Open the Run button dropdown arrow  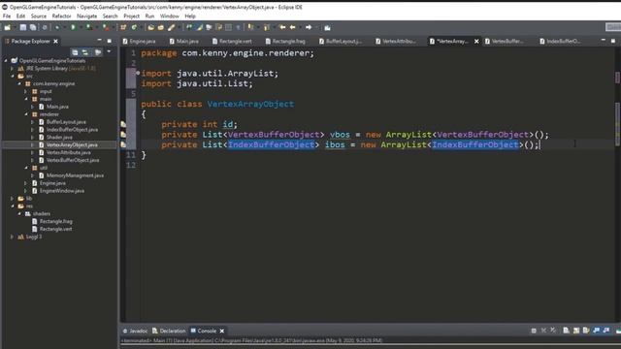(81, 27)
